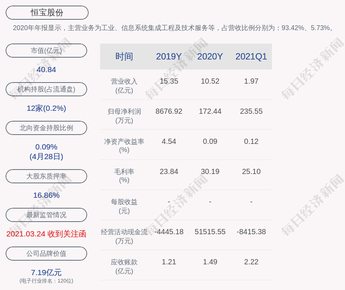Open the 北向资金持股比例 label
Viewport: 345px width, 290px height.
(46, 128)
